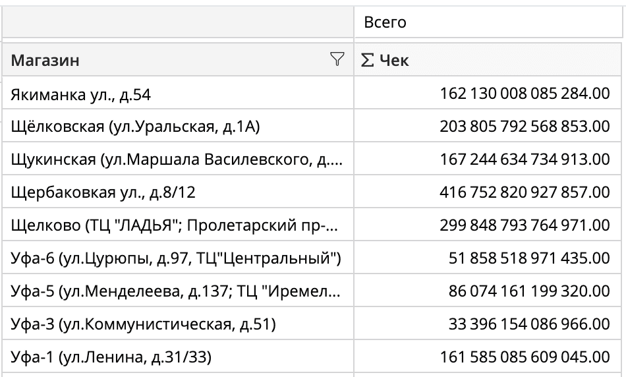Click the Щербаковкая ул., д.8/12 store cell
This screenshot has height=377, width=626.
click(103, 192)
